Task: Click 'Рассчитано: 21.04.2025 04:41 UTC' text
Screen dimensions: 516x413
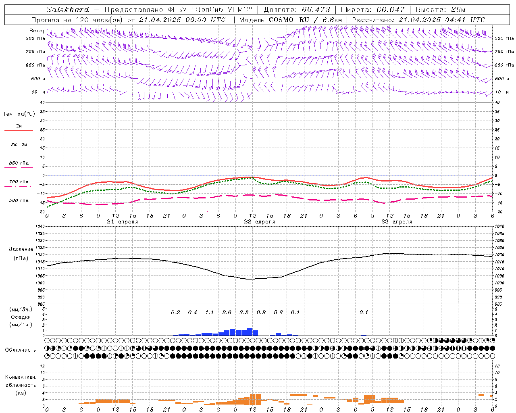Action: pyautogui.click(x=418, y=20)
